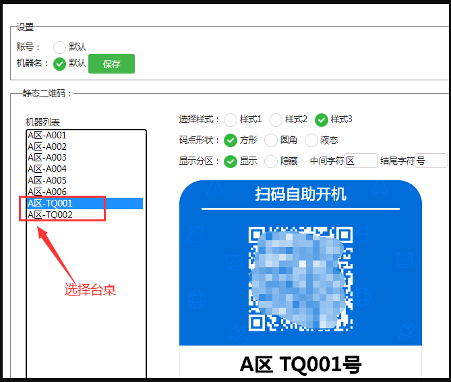Image resolution: width=451 pixels, height=382 pixels.
Task: Select 圆角 code dot shape
Action: coord(270,140)
